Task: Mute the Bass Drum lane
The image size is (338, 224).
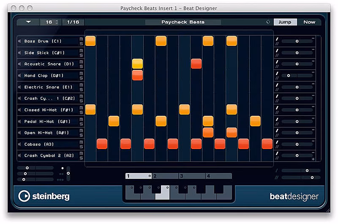Action: tap(81, 39)
